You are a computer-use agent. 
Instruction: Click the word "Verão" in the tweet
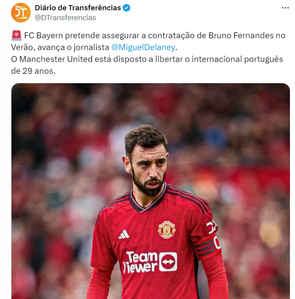[23, 47]
